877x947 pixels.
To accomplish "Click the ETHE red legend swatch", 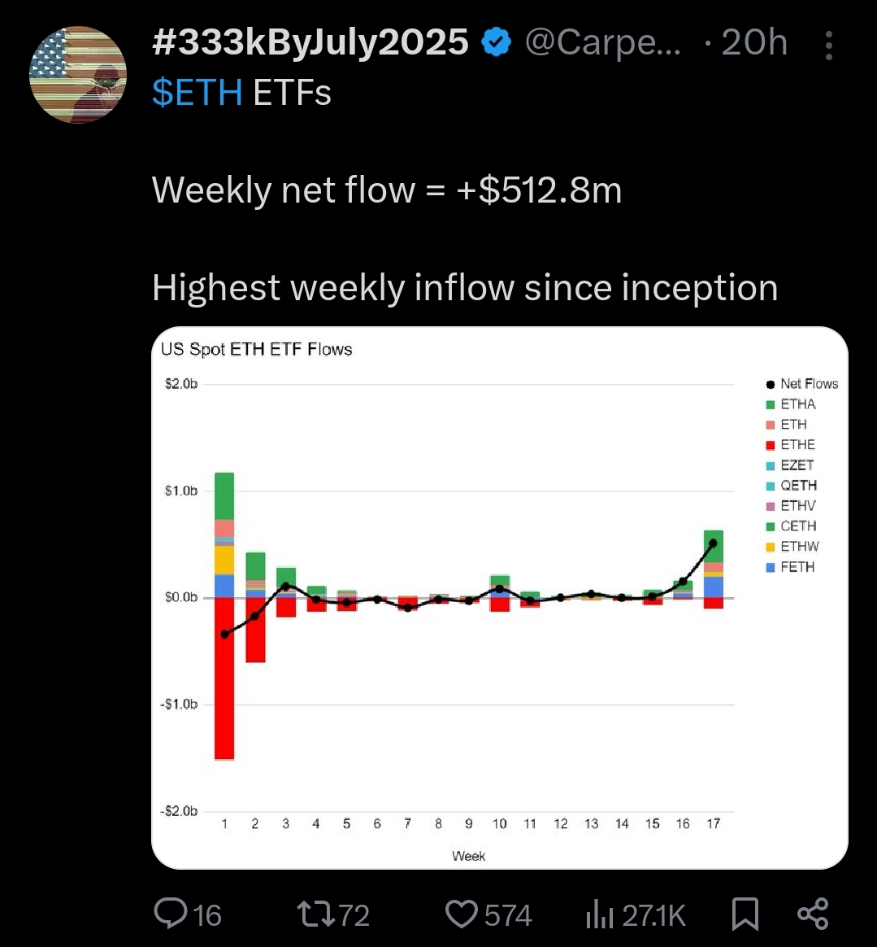I will pyautogui.click(x=771, y=445).
